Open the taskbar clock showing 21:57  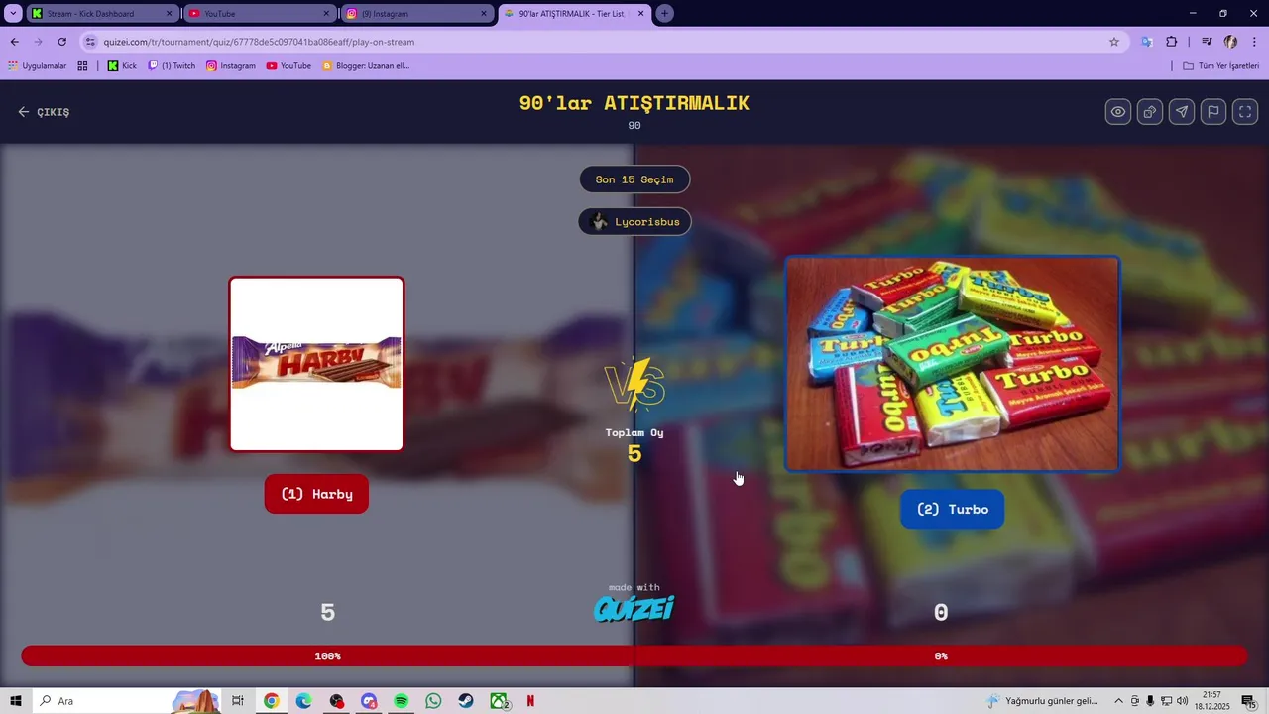1212,701
